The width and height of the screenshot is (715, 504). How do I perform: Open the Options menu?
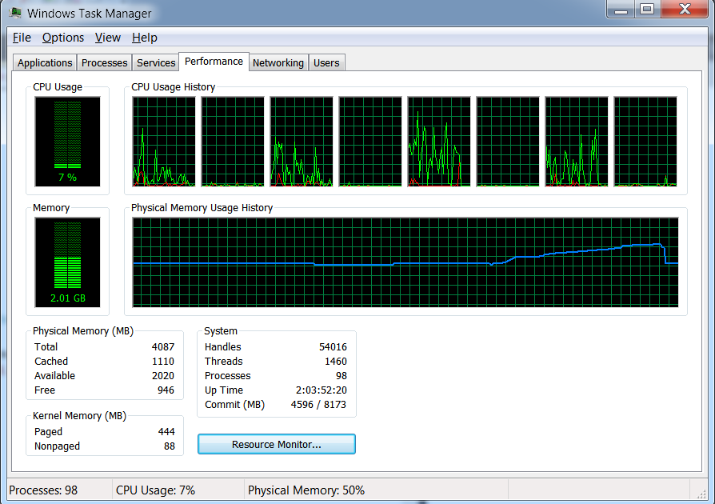click(62, 38)
